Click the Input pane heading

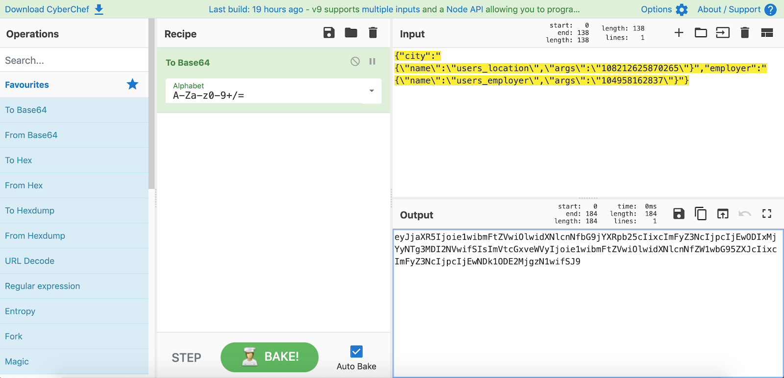412,34
